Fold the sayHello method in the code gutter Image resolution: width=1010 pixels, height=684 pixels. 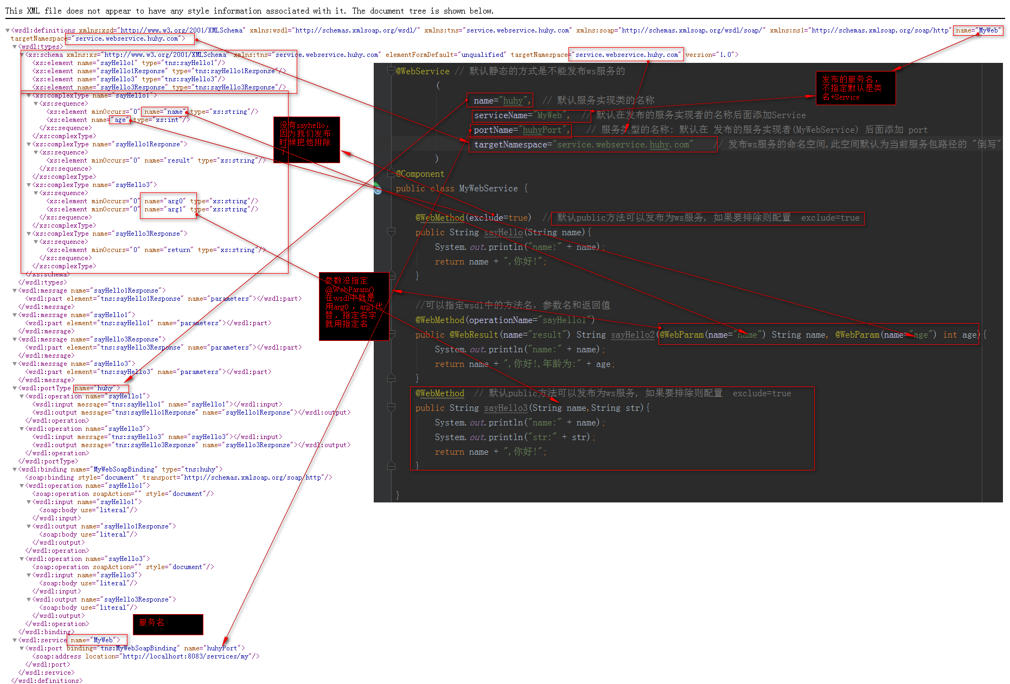click(391, 232)
